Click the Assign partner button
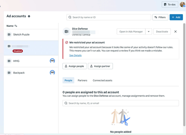The height and width of the screenshot is (135, 186). click(x=100, y=66)
